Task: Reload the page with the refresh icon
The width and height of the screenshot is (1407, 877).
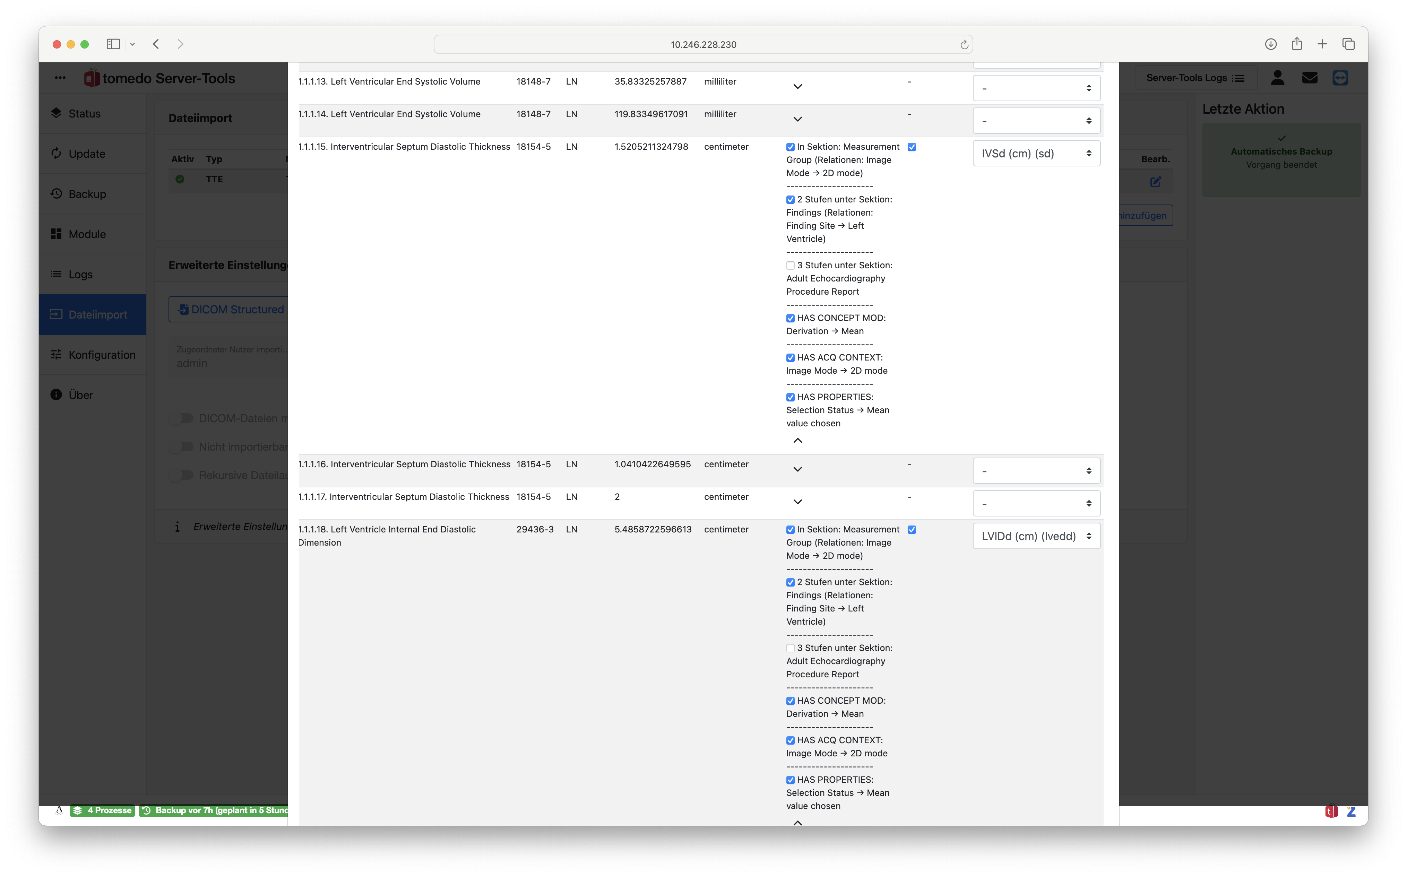Action: tap(964, 45)
